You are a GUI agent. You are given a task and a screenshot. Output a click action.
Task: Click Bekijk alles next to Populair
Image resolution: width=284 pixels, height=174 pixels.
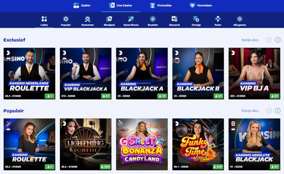coord(250,111)
